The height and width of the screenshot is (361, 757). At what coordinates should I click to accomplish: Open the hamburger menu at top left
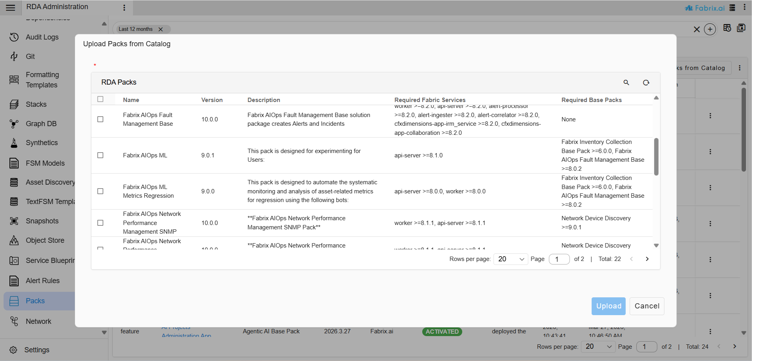tap(11, 8)
